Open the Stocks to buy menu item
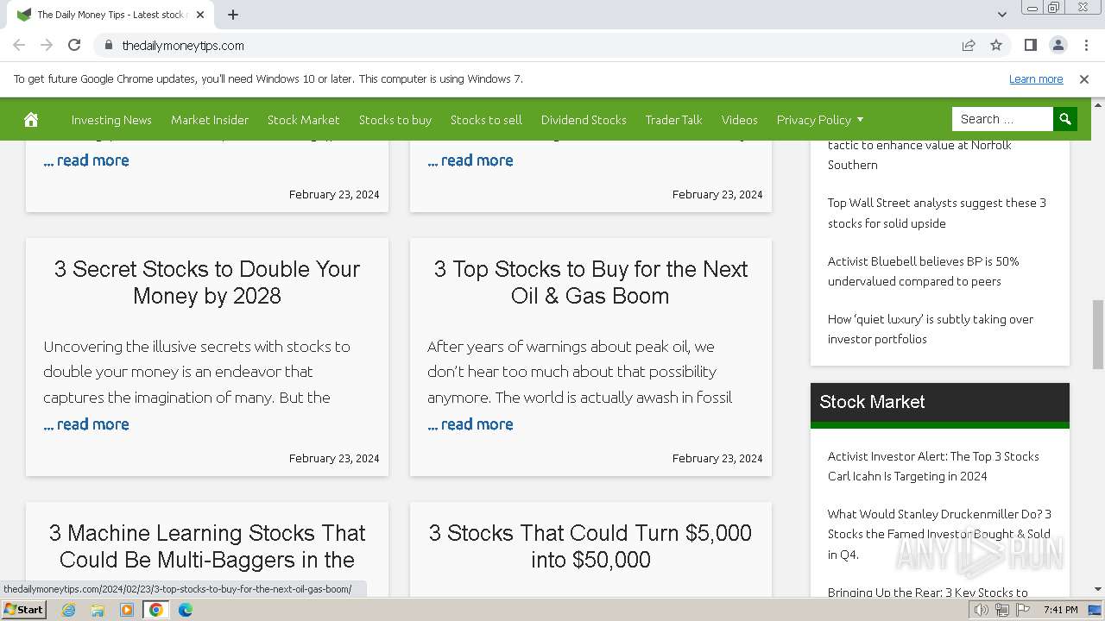The image size is (1105, 621). coord(395,120)
